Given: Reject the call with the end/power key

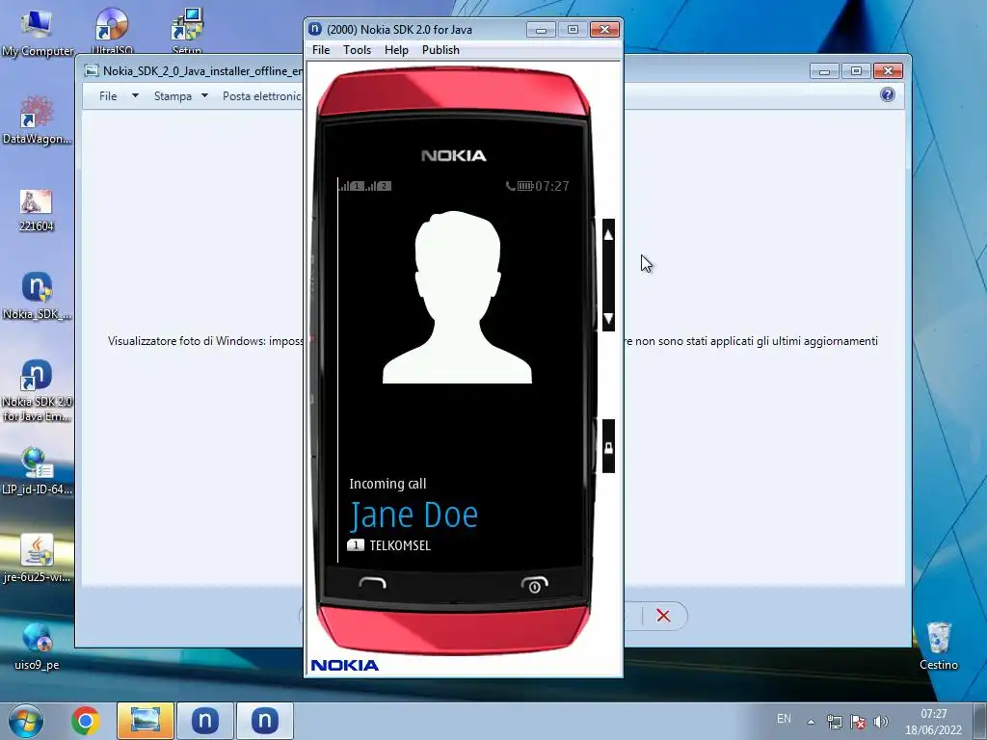Looking at the screenshot, I should [x=534, y=585].
